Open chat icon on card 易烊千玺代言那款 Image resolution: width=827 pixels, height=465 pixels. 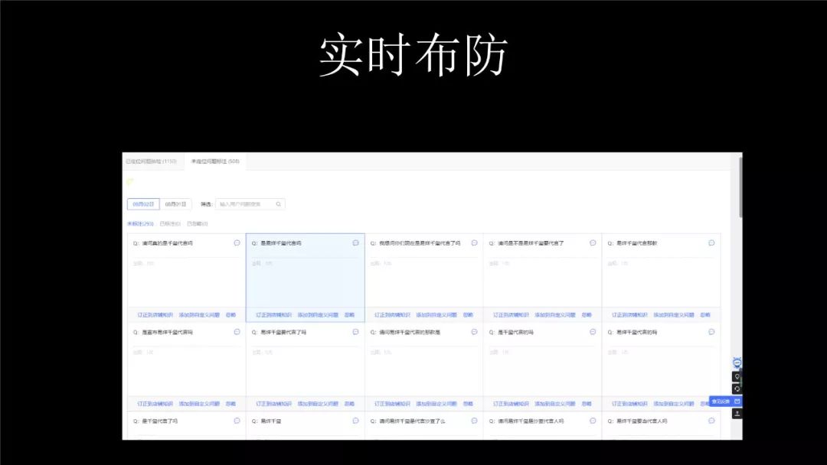click(x=711, y=242)
